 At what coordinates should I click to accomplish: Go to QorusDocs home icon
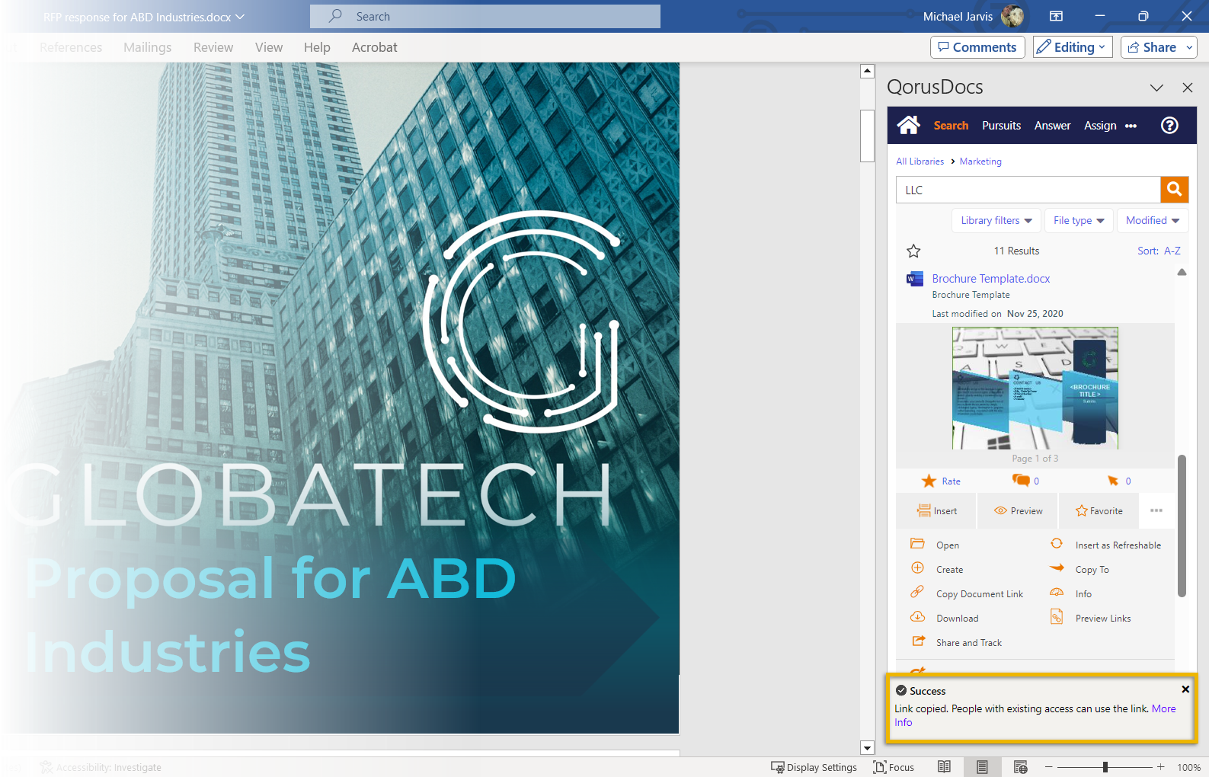(x=908, y=125)
